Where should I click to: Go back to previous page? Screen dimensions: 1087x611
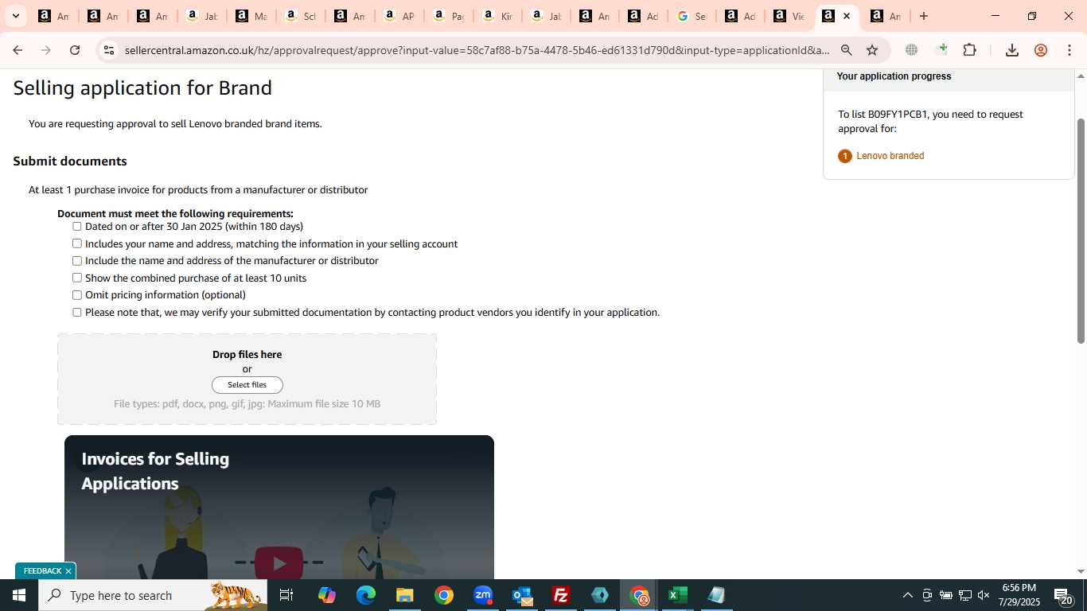click(x=18, y=50)
